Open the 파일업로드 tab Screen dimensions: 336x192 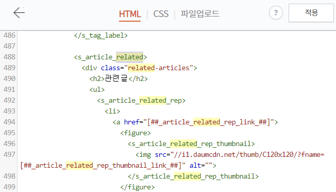[x=200, y=14]
